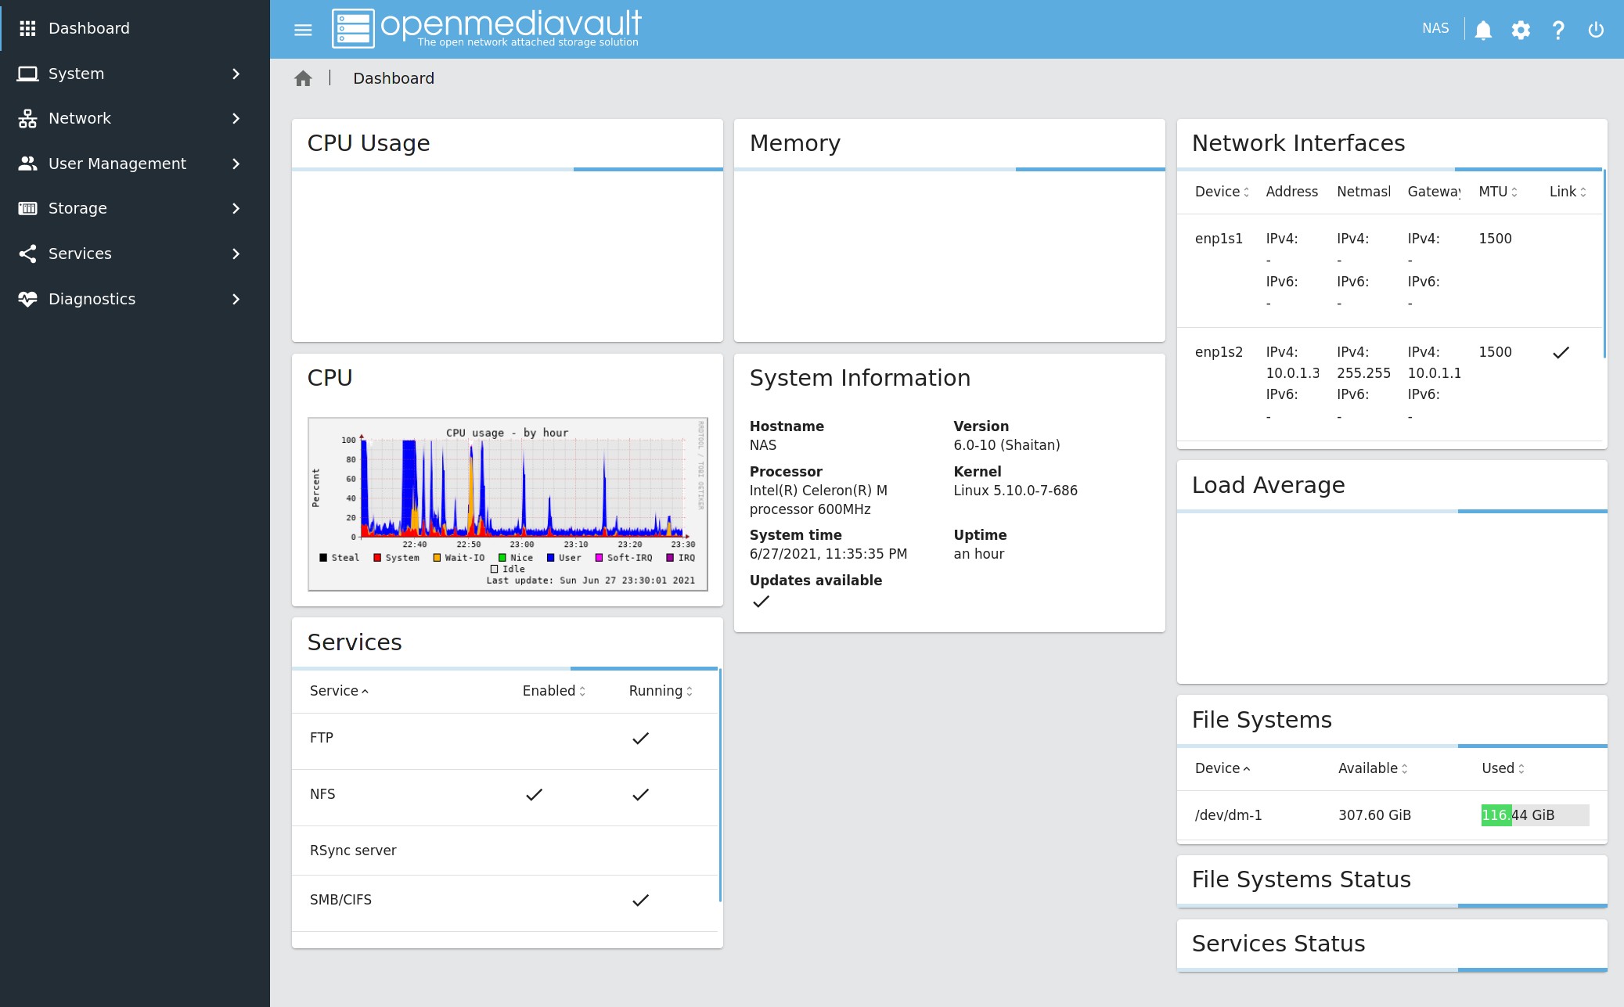Viewport: 1624px width, 1007px height.
Task: Click the home breadcrumb icon
Action: 303,78
